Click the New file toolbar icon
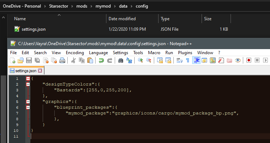This screenshot has height=143, width=270. (x=12, y=60)
